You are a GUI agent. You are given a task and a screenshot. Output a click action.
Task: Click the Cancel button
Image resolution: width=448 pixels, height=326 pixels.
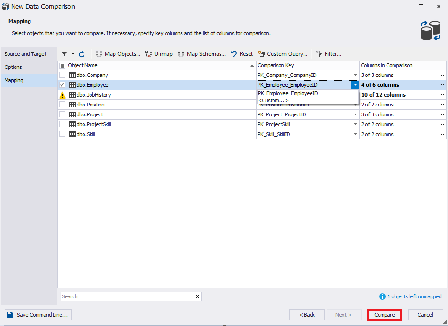tap(425, 315)
